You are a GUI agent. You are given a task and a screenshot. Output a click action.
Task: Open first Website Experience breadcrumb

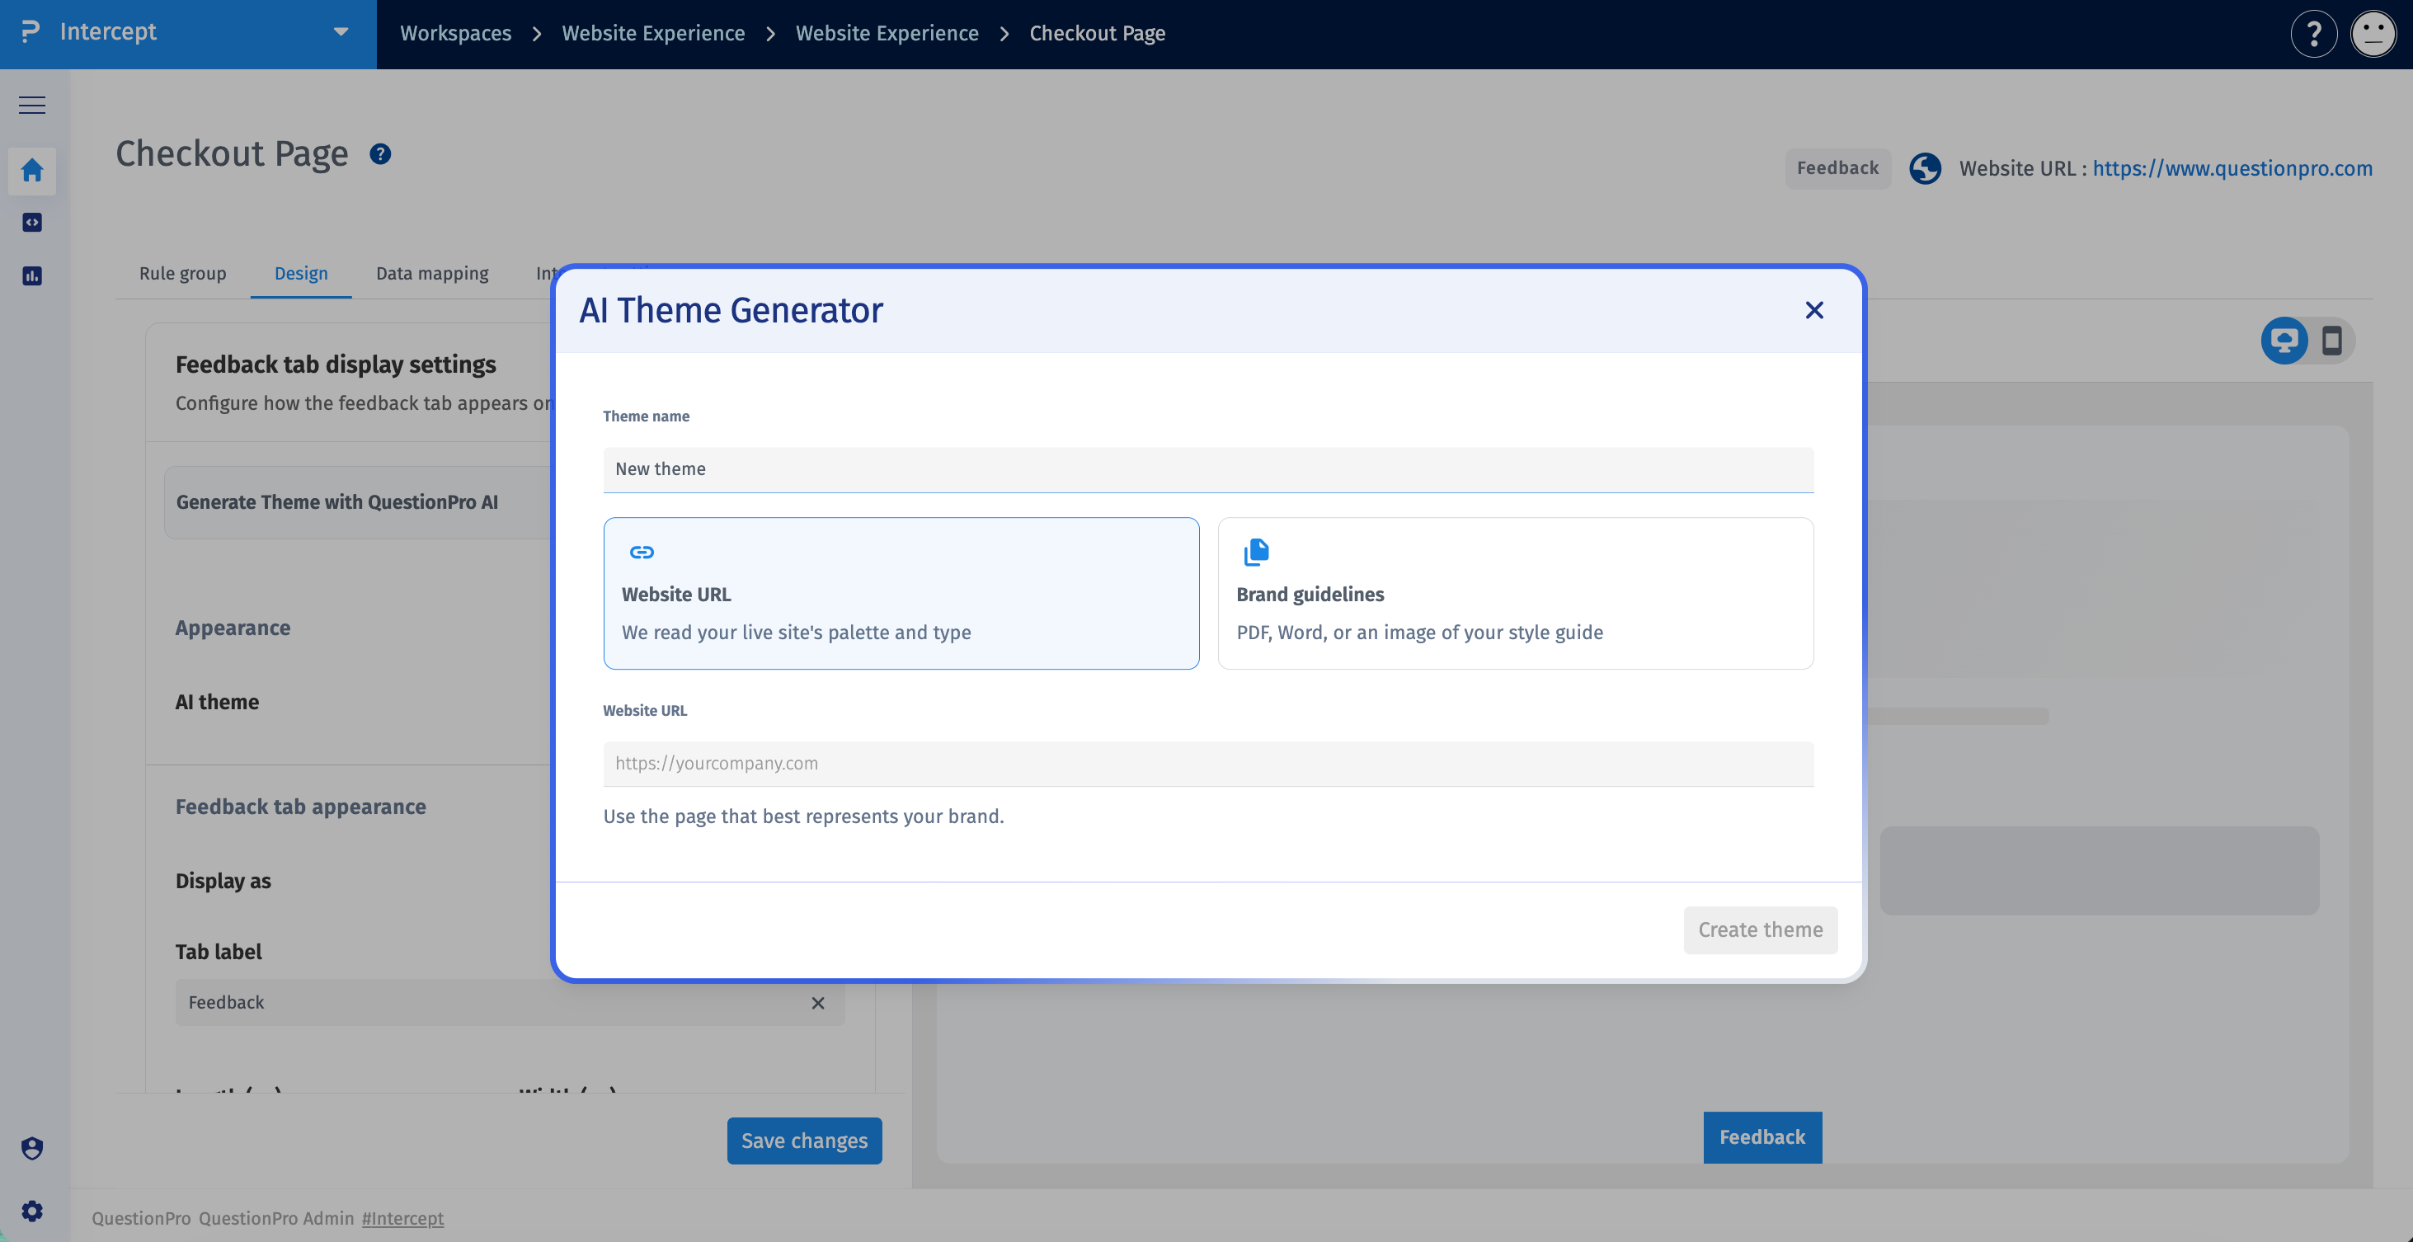[653, 34]
